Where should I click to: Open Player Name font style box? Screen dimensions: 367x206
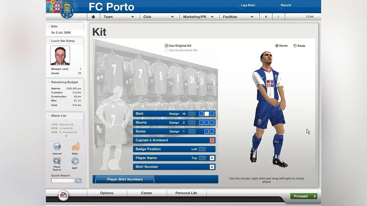point(212,158)
